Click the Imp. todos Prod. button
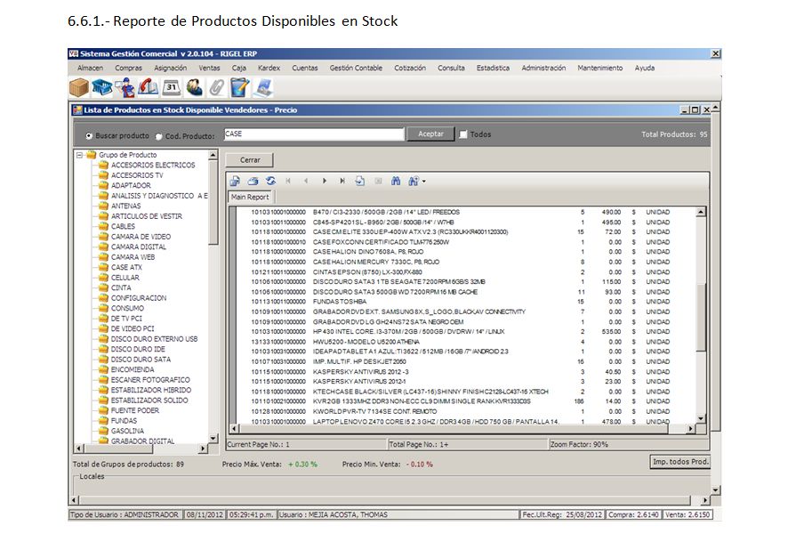Screen dimensions: 796x542 coord(680,462)
